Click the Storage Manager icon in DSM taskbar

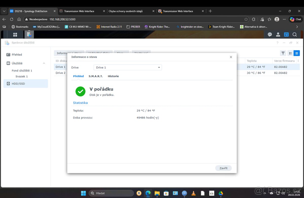pyautogui.click(x=29, y=34)
